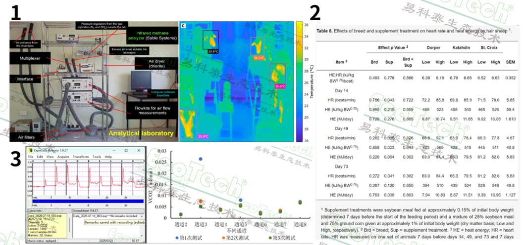The height and width of the screenshot is (245, 525).
Task: Open the Tools menu in ExpeData
Action: point(97,157)
